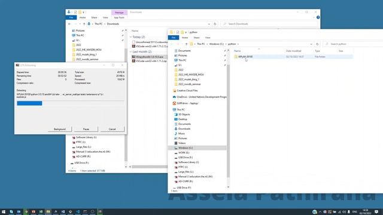Select Large_files (L:) in python sidebar

[186, 172]
